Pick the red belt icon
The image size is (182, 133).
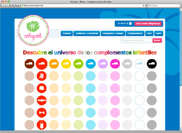click(x=41, y=100)
